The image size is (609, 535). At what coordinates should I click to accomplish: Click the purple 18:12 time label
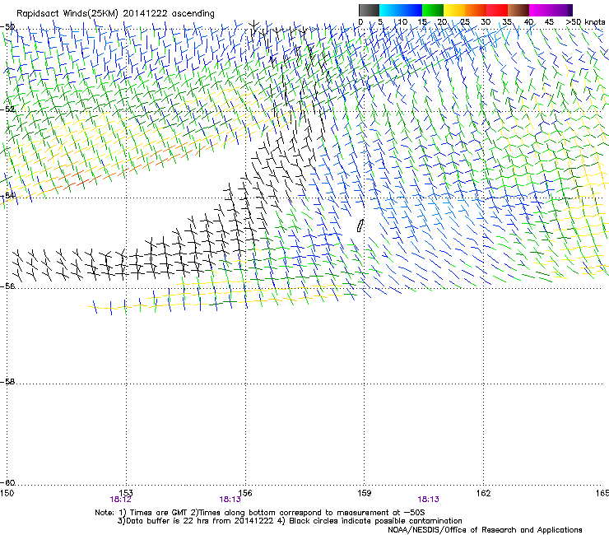tap(121, 500)
